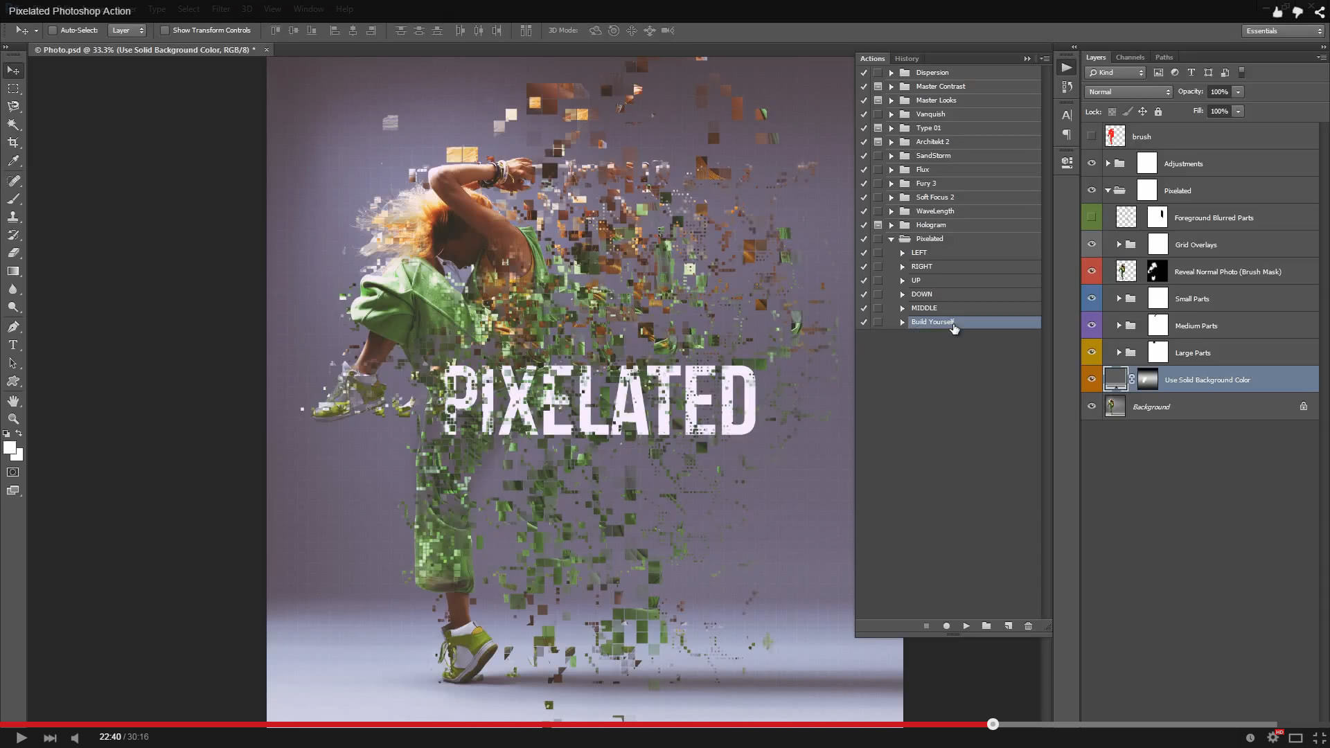Screen dimensions: 1330x748
Task: Click the Create New Action icon
Action: point(1008,625)
